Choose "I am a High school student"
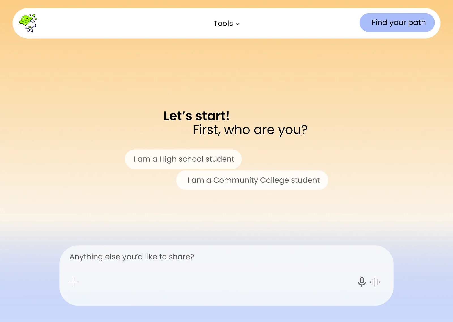The image size is (453, 322). [183, 159]
